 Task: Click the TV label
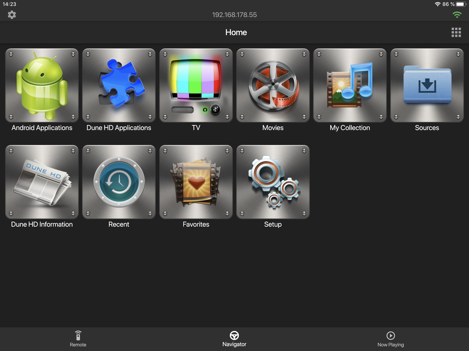click(x=196, y=128)
